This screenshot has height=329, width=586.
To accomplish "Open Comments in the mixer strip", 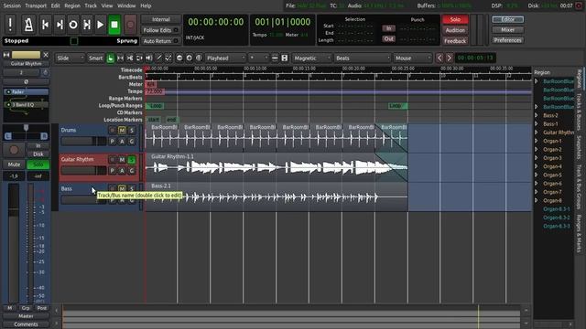I will click(26, 324).
